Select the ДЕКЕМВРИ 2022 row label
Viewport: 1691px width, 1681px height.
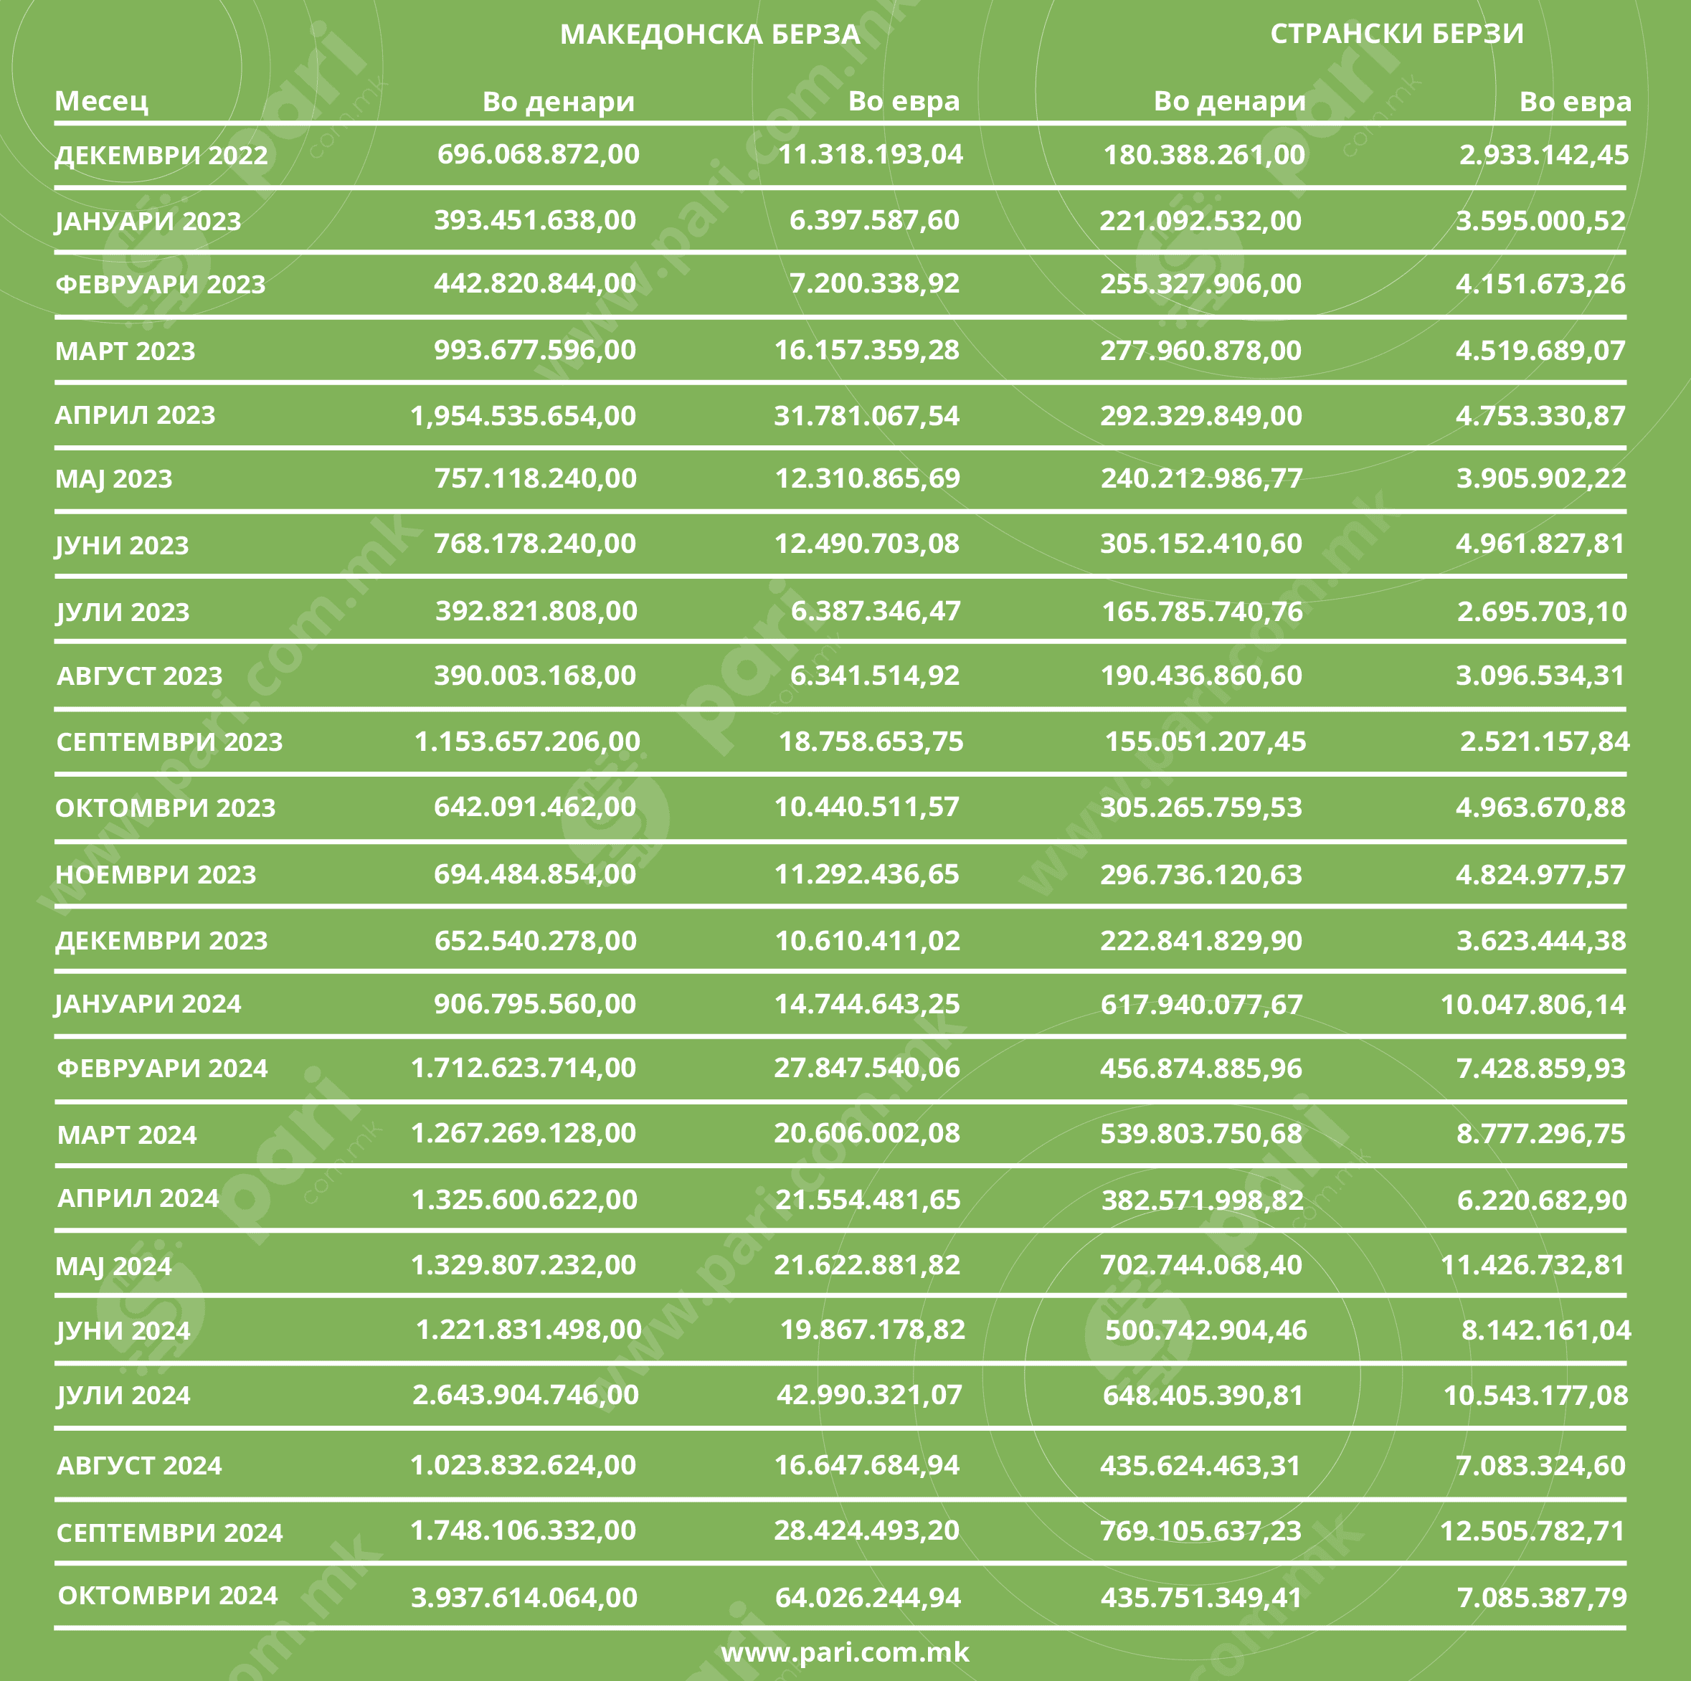coord(161,155)
